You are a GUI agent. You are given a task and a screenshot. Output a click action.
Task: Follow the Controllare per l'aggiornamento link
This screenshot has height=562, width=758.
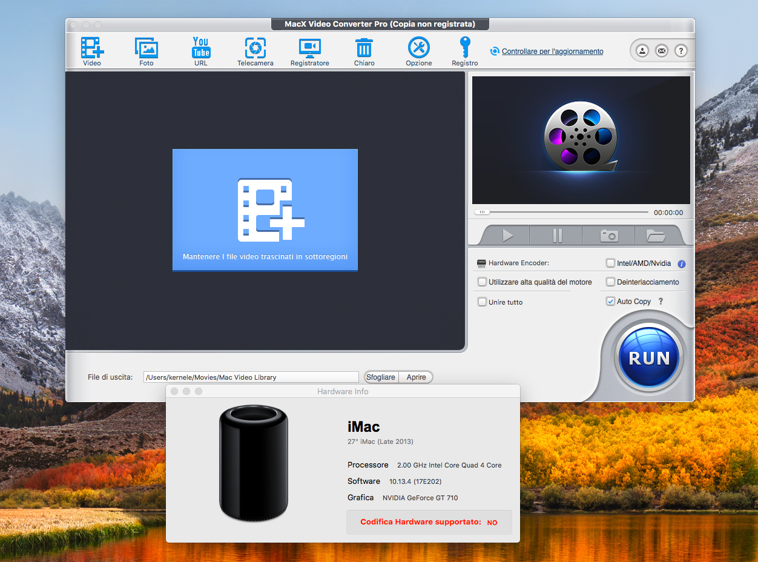coord(553,51)
